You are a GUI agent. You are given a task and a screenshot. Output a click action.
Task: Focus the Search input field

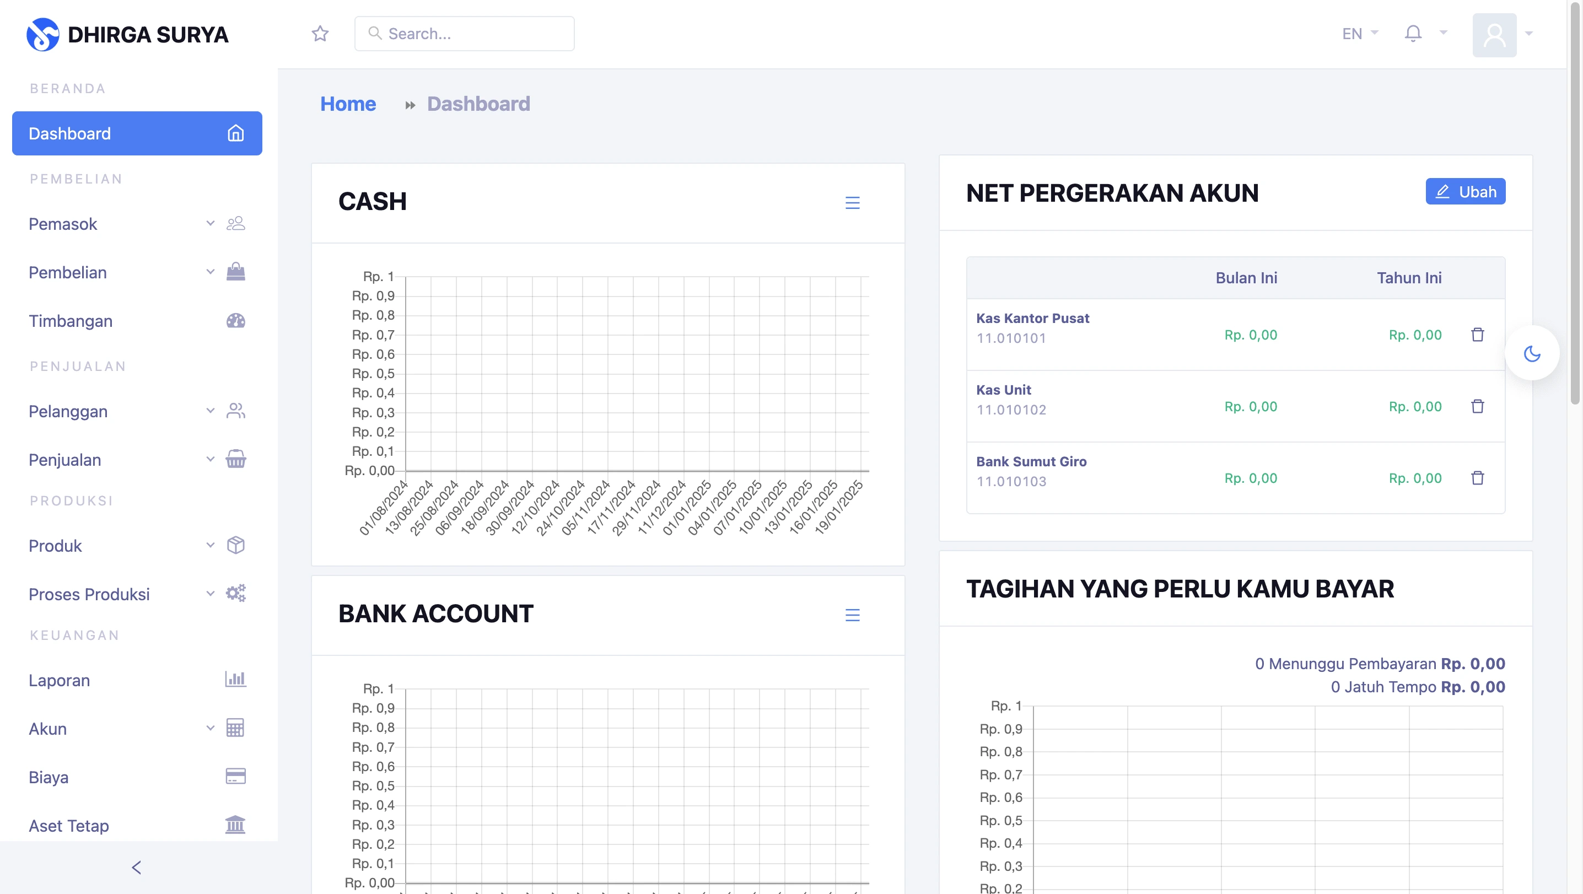pyautogui.click(x=473, y=34)
